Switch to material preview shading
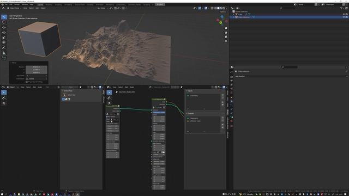 tap(221, 8)
